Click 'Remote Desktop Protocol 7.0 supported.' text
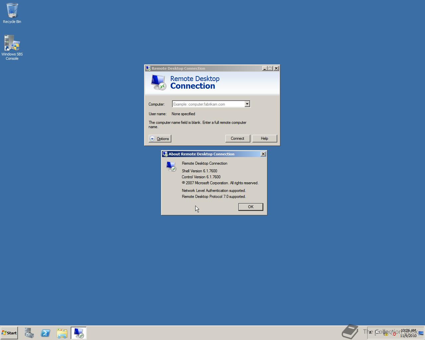Screen dimensions: 425x340 click(x=214, y=197)
